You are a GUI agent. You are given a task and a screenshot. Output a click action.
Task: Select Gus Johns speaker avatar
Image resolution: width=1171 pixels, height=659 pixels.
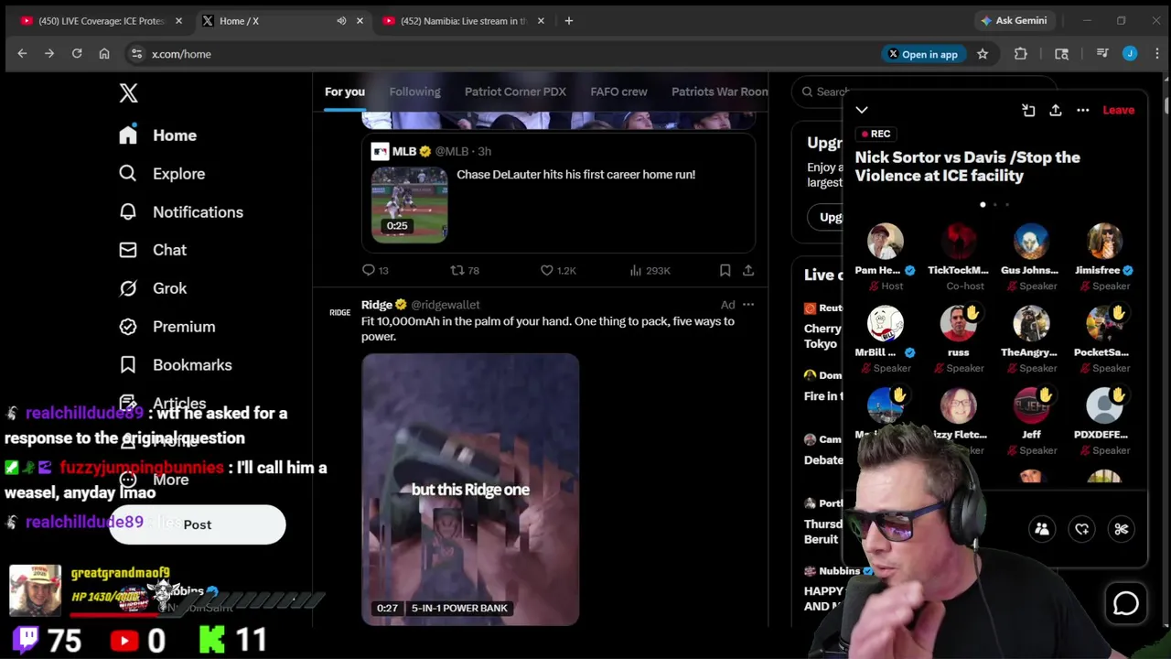click(x=1031, y=242)
